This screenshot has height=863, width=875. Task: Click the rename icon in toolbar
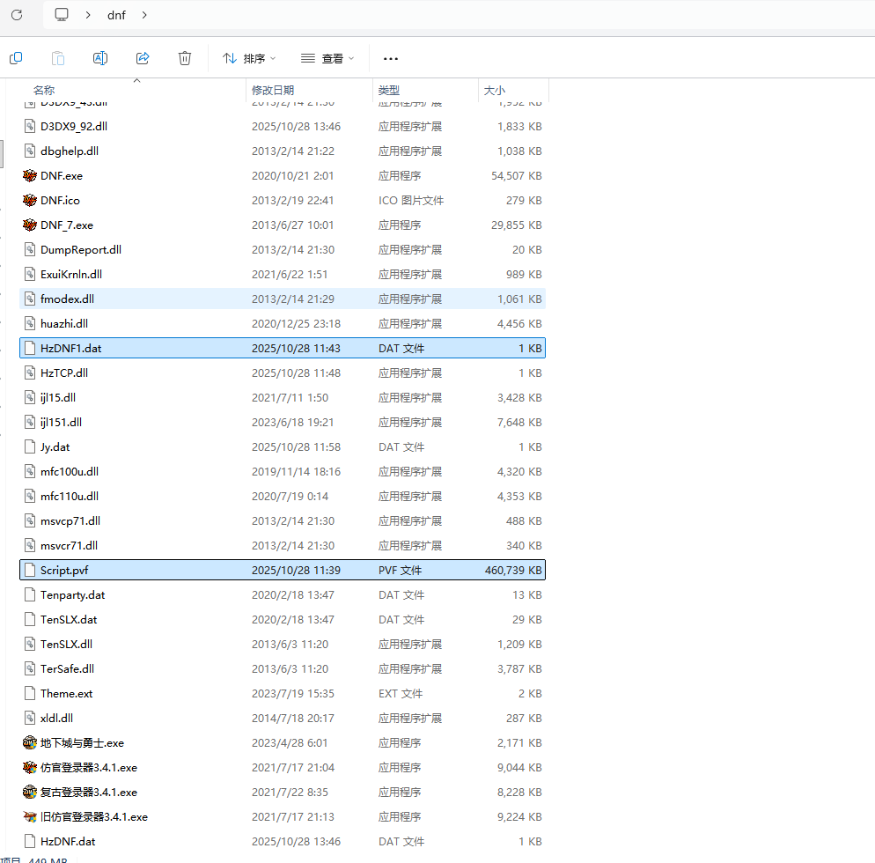click(x=100, y=58)
